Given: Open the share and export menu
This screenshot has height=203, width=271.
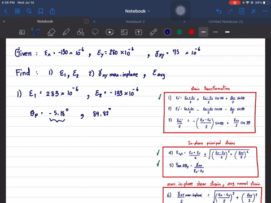Looking at the screenshot, I should coord(53,11).
